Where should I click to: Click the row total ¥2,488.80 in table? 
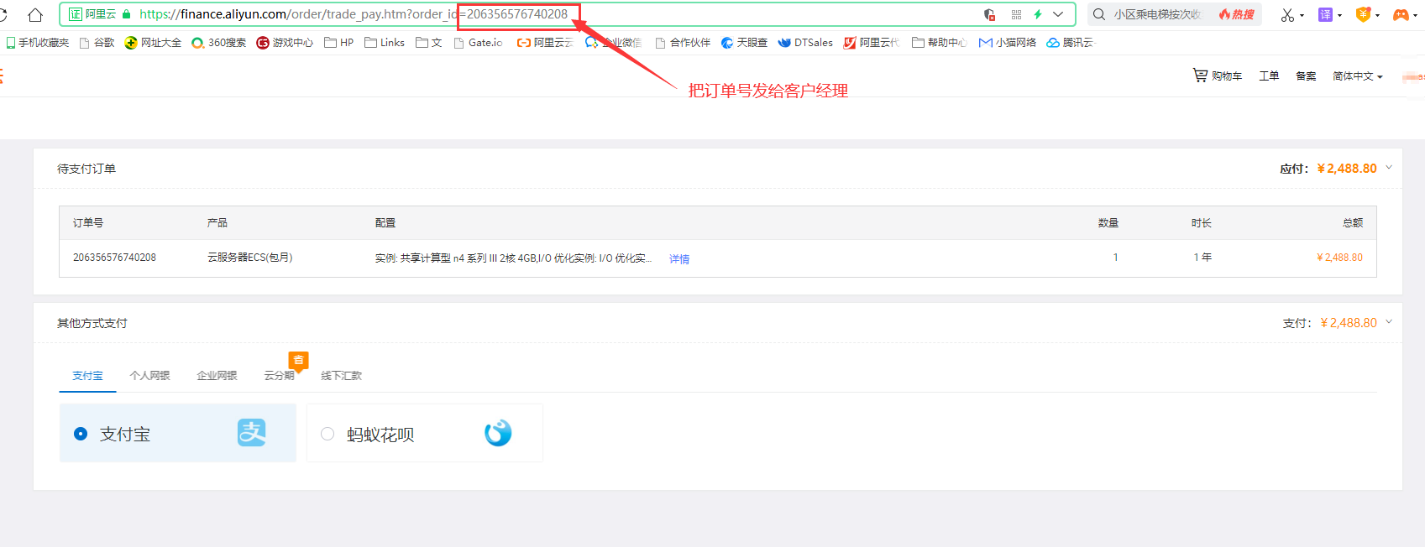(x=1339, y=258)
